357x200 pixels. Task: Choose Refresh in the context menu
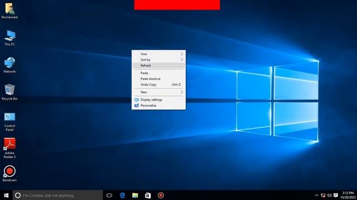click(158, 66)
